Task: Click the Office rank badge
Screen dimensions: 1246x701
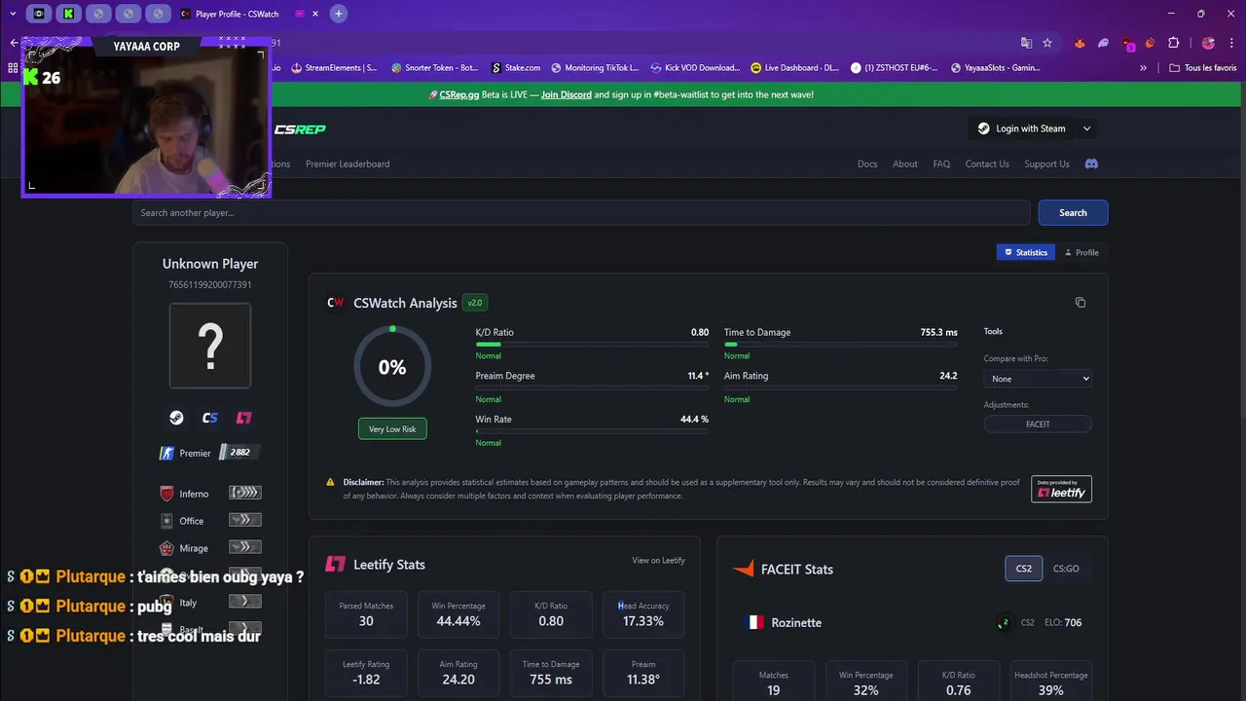Action: pos(245,520)
